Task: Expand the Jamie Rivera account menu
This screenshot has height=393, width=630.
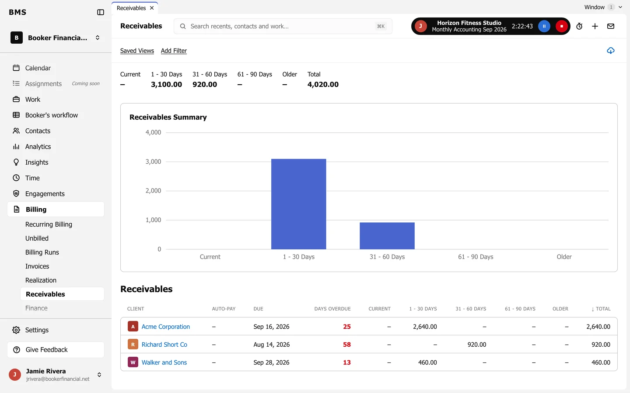Action: [56, 375]
